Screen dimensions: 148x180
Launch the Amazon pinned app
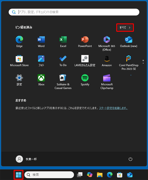click(x=107, y=61)
